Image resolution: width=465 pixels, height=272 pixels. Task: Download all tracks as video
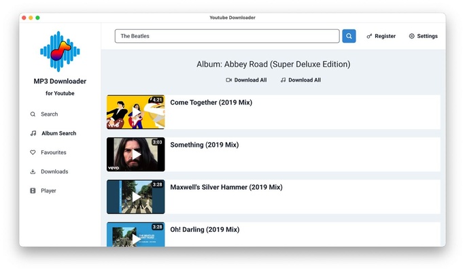pyautogui.click(x=246, y=80)
